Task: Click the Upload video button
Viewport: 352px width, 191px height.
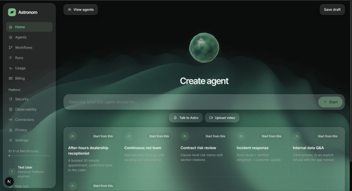Action: click(x=222, y=118)
